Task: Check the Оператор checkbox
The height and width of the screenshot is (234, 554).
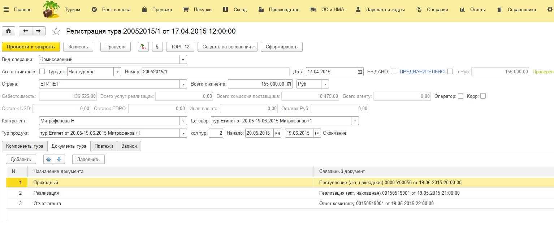Action: [460, 96]
